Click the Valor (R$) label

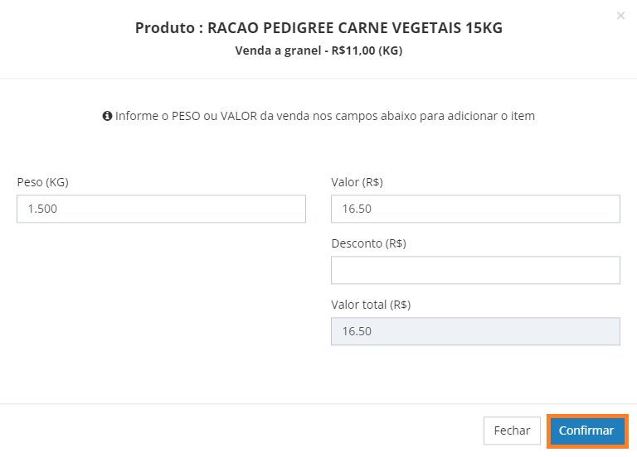pyautogui.click(x=357, y=182)
